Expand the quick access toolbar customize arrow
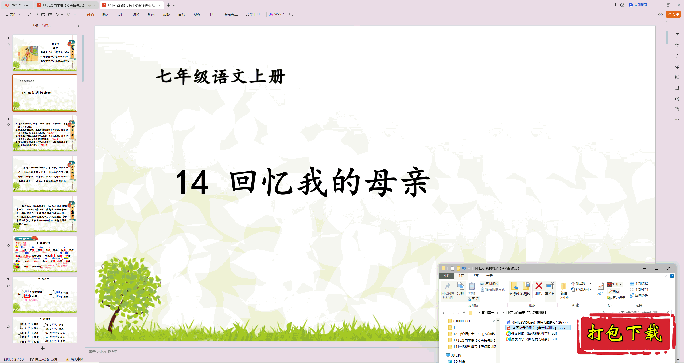The width and height of the screenshot is (684, 363). click(75, 14)
